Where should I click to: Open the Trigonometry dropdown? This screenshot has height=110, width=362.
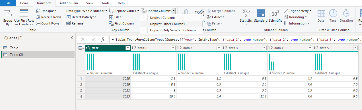(298, 11)
